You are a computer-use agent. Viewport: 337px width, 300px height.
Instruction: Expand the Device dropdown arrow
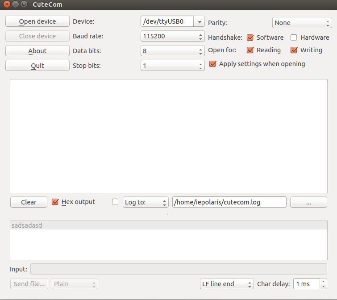point(199,21)
